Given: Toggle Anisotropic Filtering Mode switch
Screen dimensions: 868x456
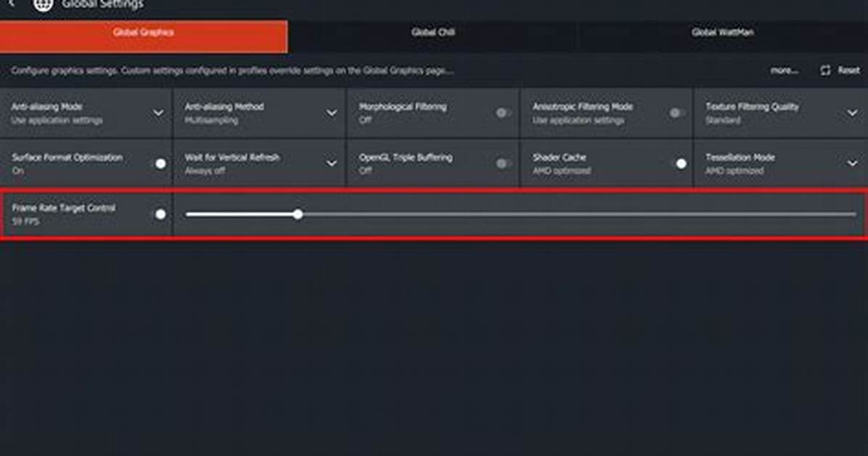Looking at the screenshot, I should point(676,113).
